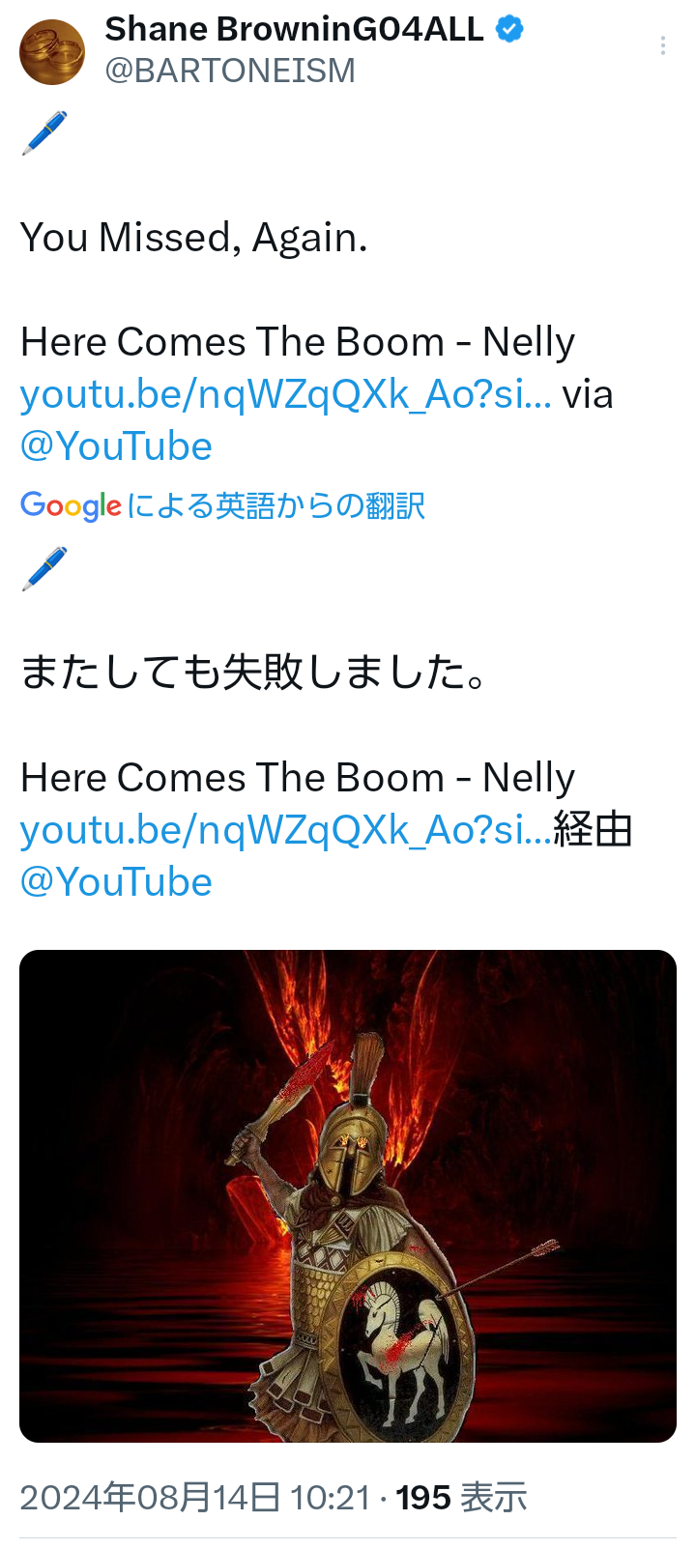
Task: Toggle the "による英語からの翻訳" translation label
Action: [275, 505]
